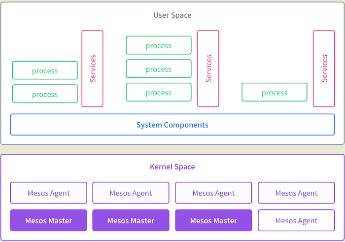The height and width of the screenshot is (242, 345).
Task: Click upper process box in two-process stack
Action: [x=45, y=70]
